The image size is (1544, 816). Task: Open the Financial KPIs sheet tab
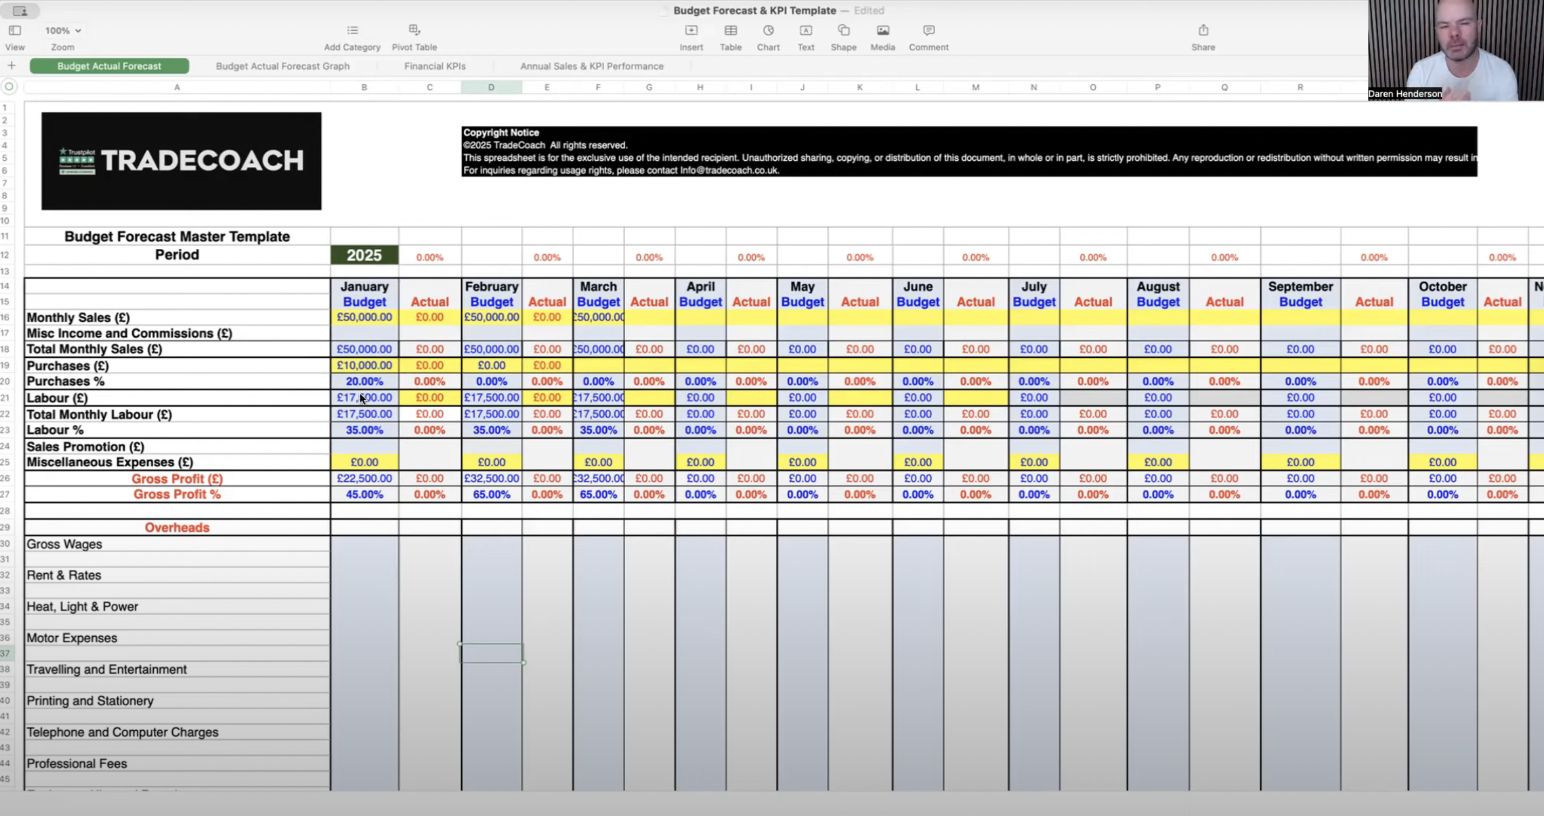point(435,66)
